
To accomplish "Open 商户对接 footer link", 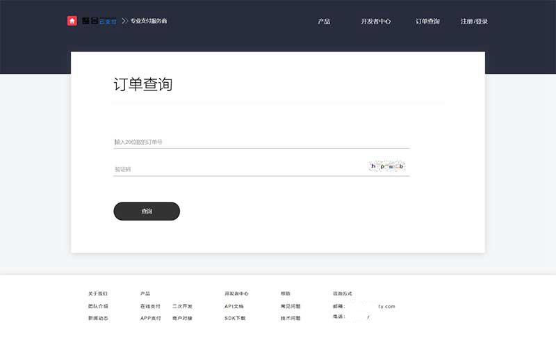I will click(x=182, y=318).
